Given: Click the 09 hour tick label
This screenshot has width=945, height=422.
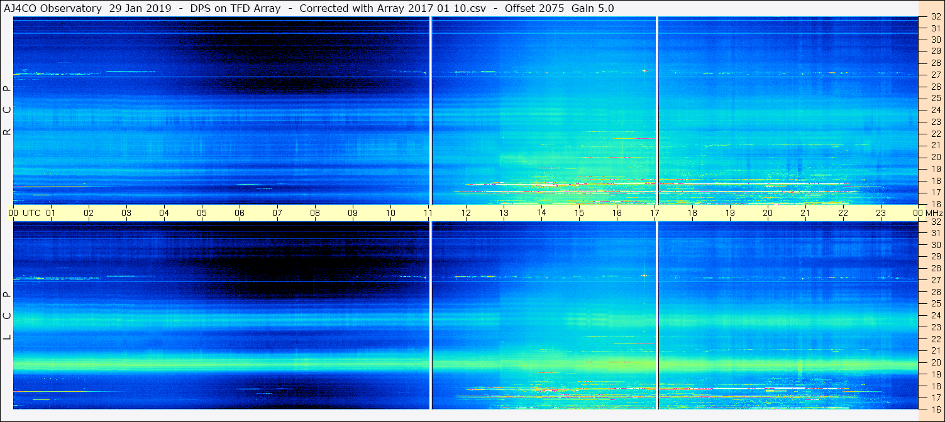Looking at the screenshot, I should click(353, 213).
